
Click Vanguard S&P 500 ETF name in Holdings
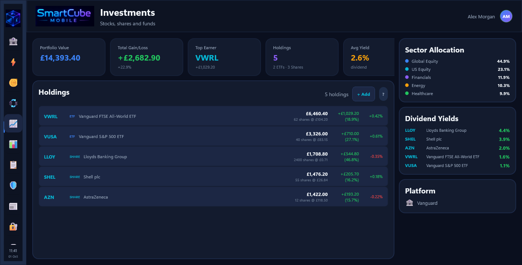(101, 137)
